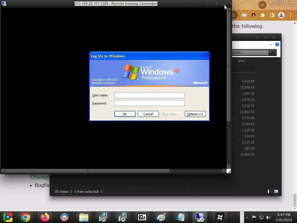
Task: Select the file with size 321 KB
Action: click(x=249, y=136)
